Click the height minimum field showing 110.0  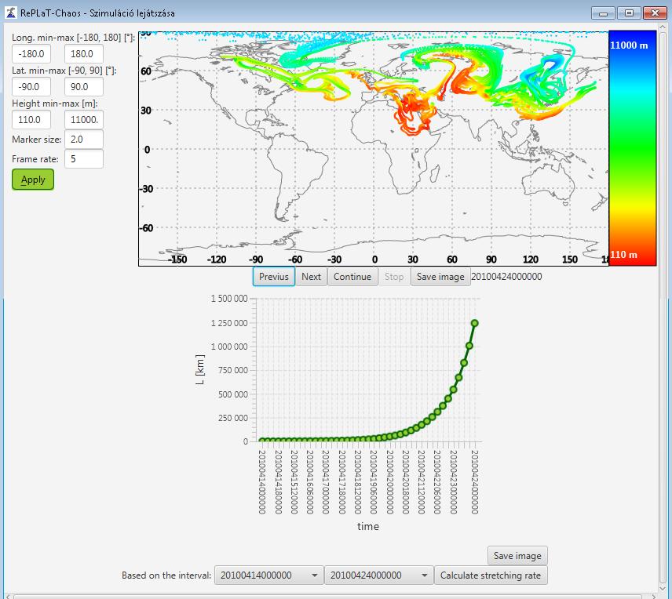coord(31,119)
